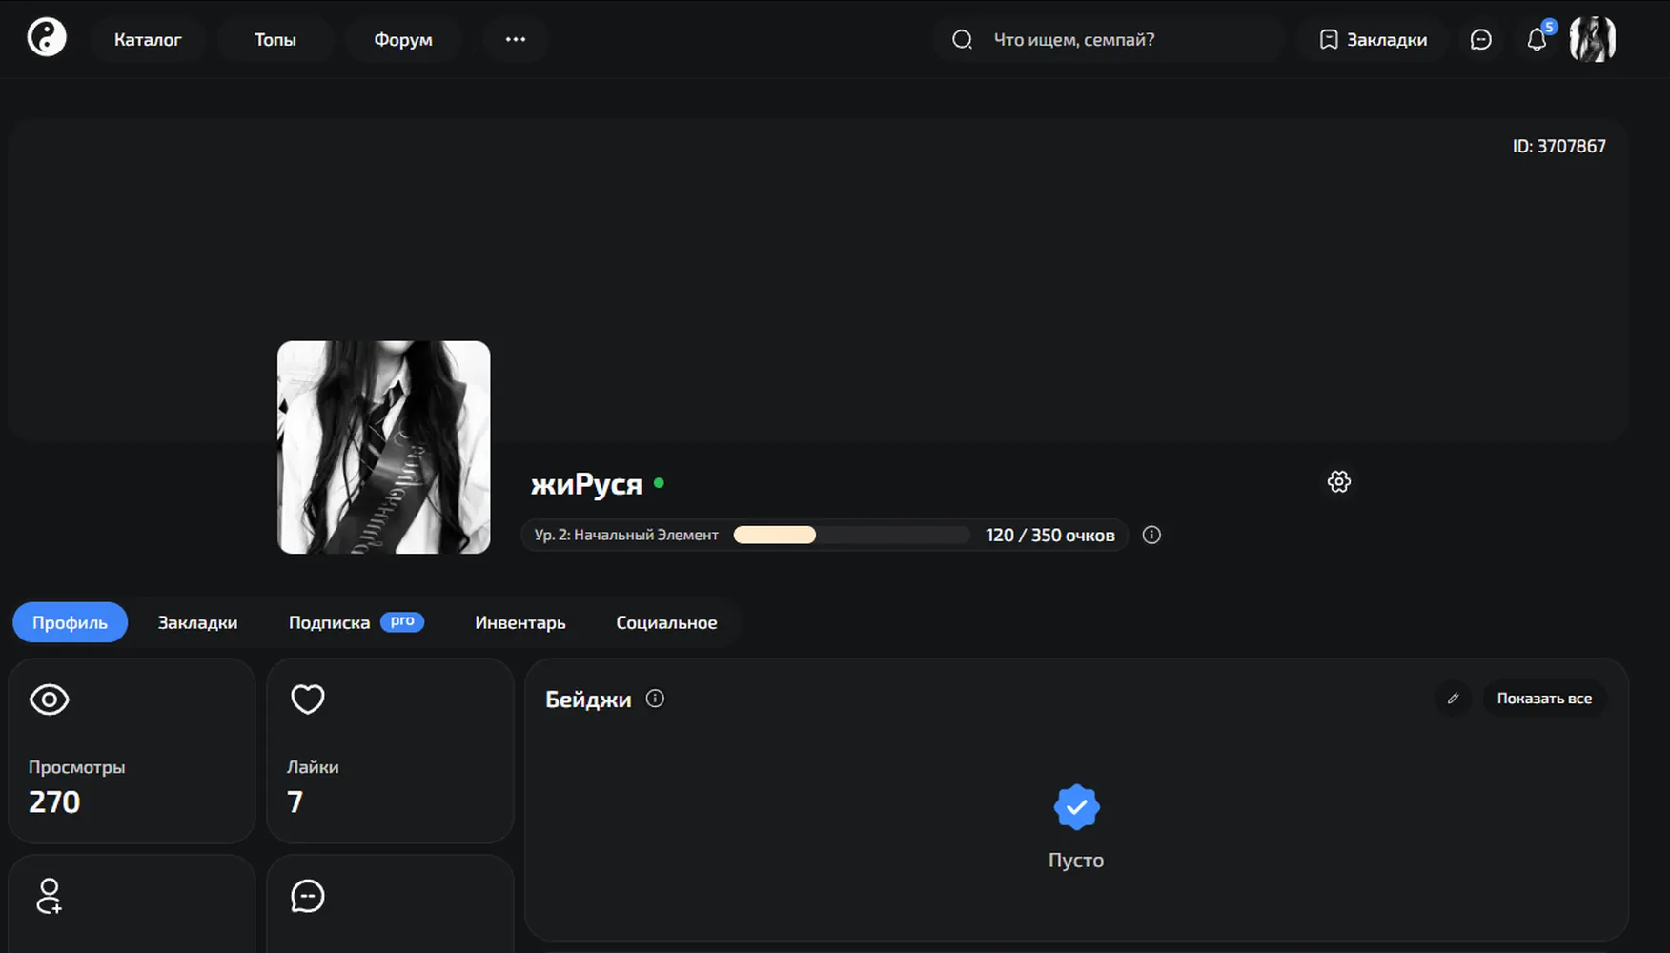This screenshot has width=1670, height=953.
Task: Click the level progress bar
Action: [x=851, y=535]
